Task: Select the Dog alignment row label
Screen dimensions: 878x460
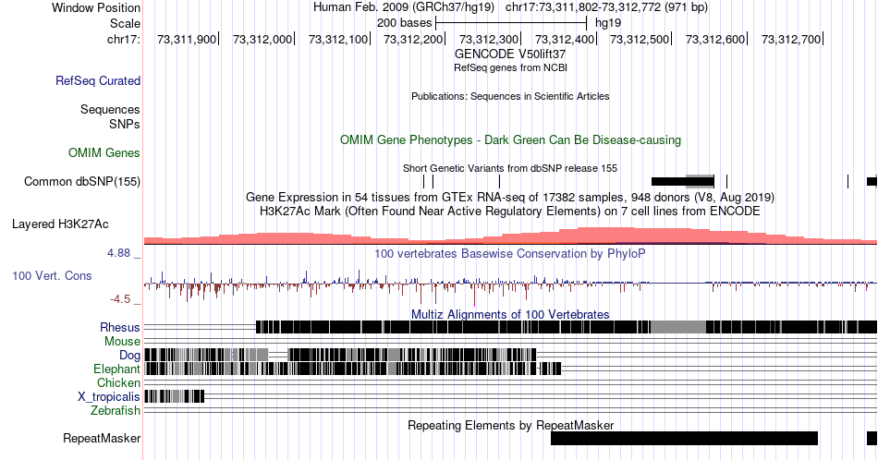Action: pos(129,356)
